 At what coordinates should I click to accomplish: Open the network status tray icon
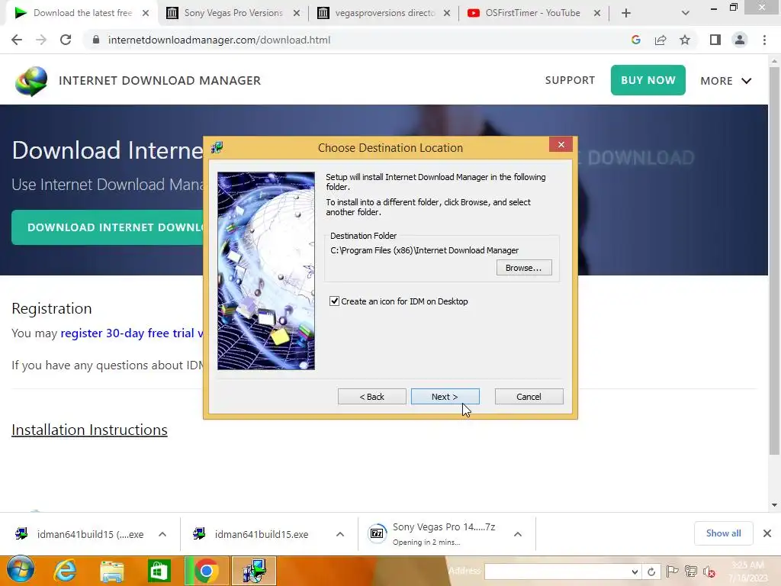coord(691,572)
